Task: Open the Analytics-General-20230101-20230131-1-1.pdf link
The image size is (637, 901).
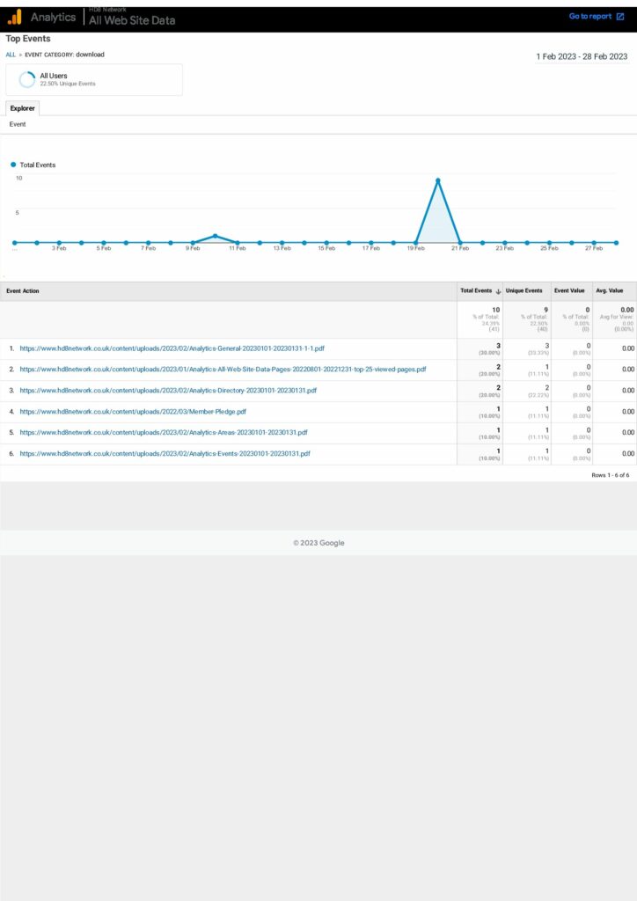Action: click(172, 348)
